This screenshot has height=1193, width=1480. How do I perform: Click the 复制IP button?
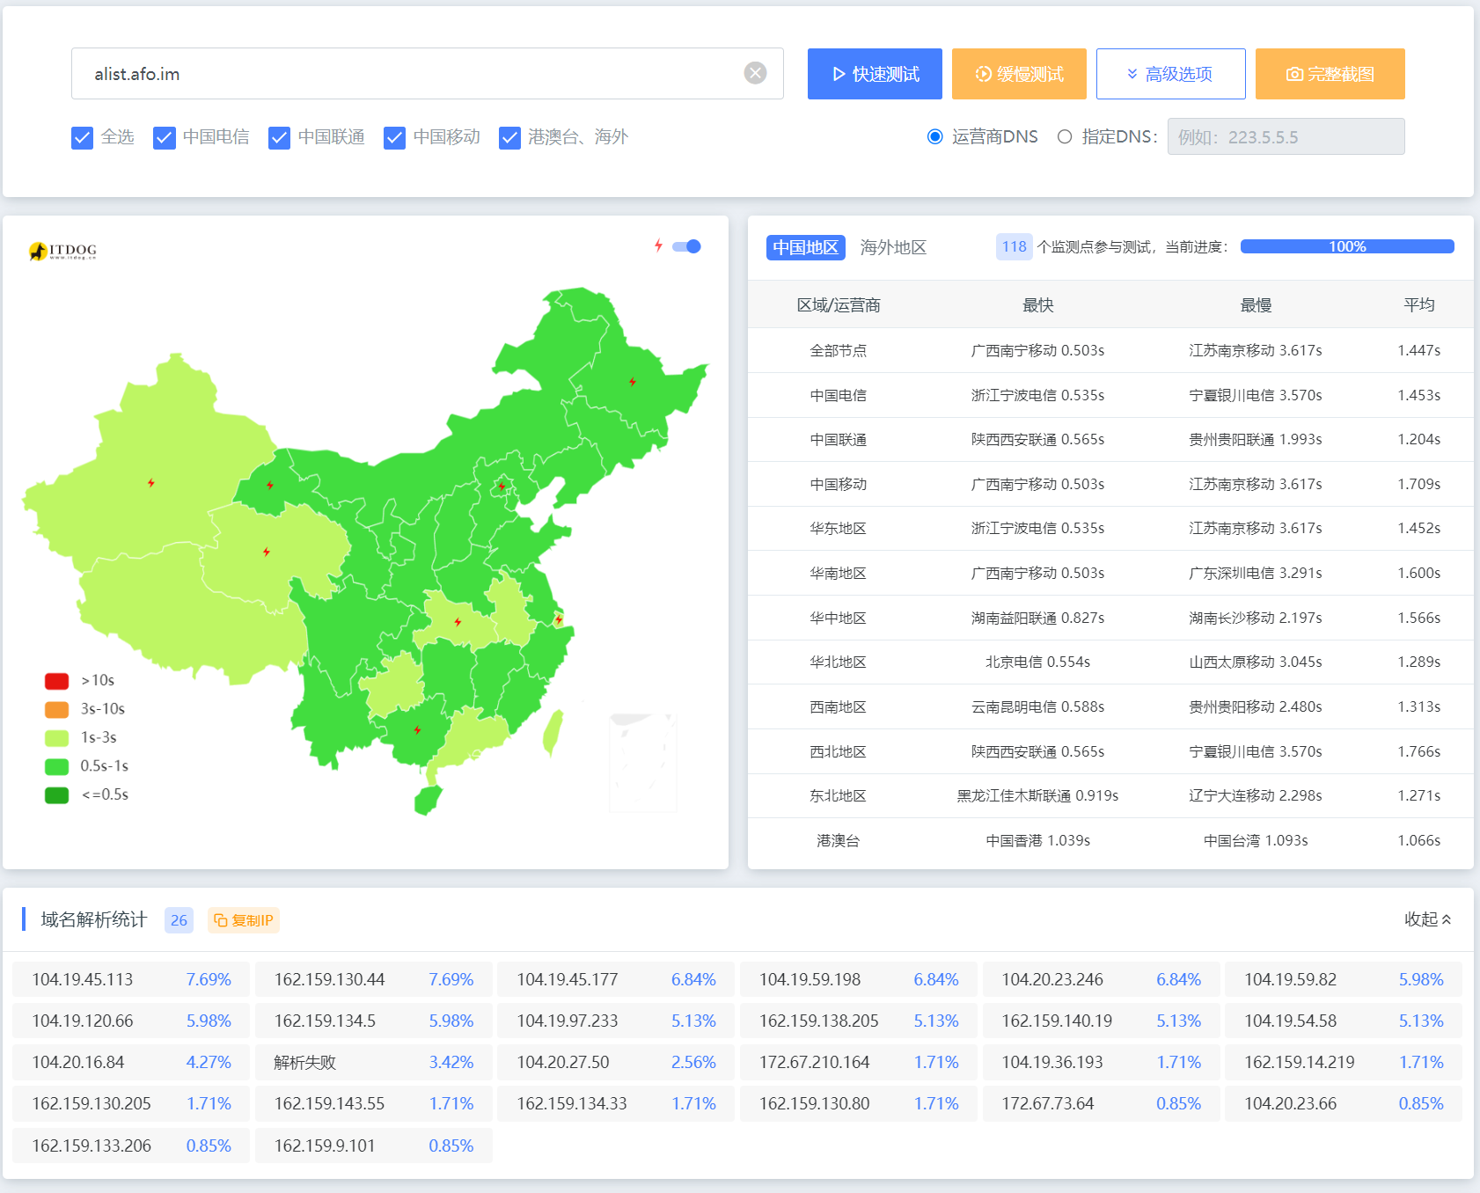tap(244, 920)
